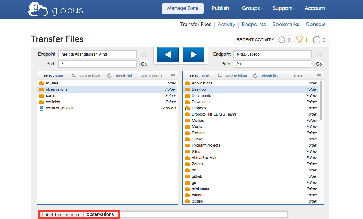Focus the NREL Laptop endpoint input field
The height and width of the screenshot is (219, 363).
tap(272, 54)
